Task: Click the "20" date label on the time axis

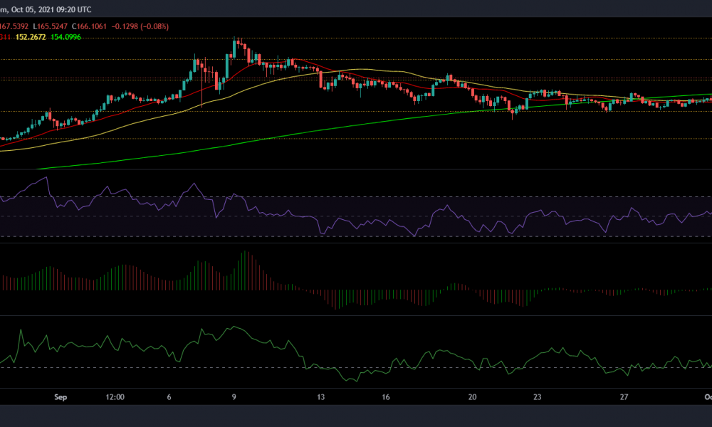Action: click(x=472, y=397)
